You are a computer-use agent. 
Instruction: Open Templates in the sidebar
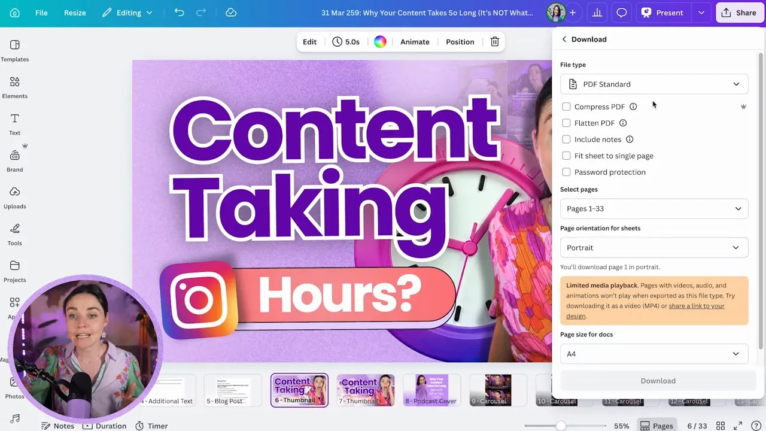click(x=15, y=51)
